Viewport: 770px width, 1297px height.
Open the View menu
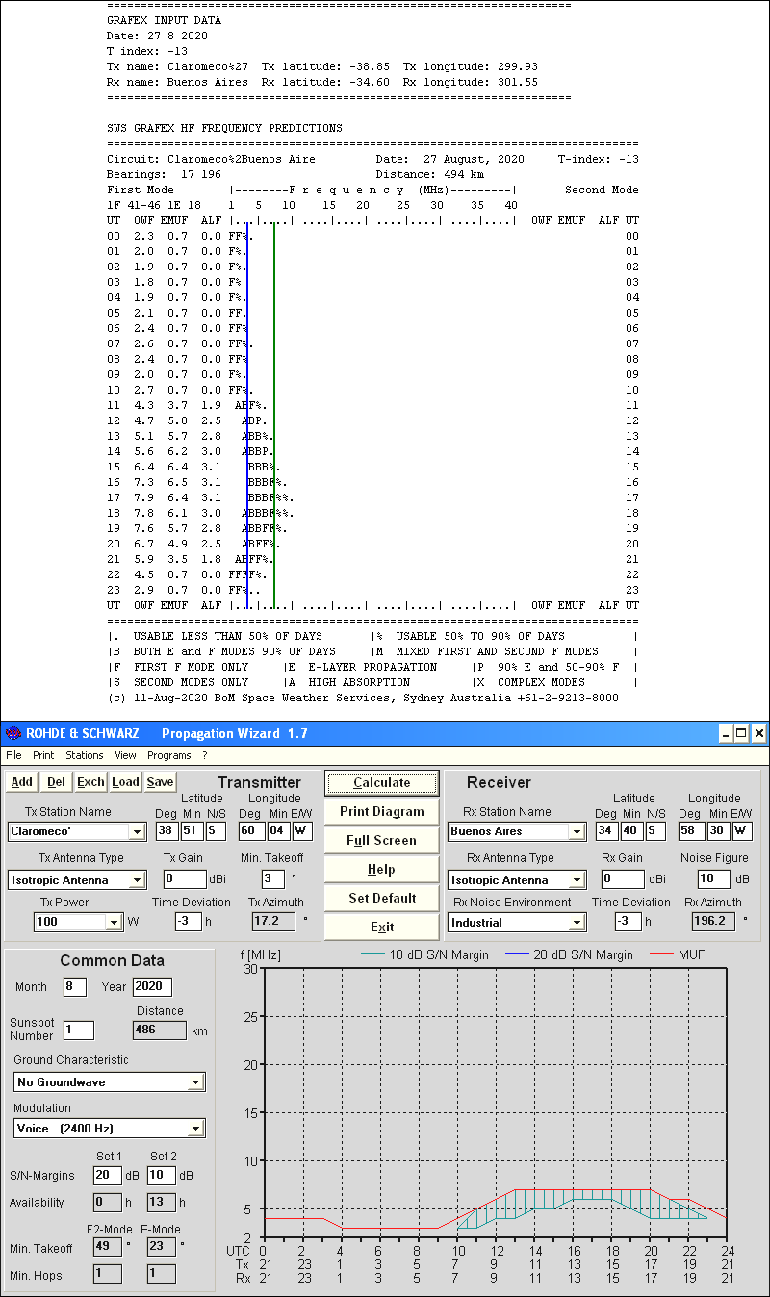click(x=125, y=756)
